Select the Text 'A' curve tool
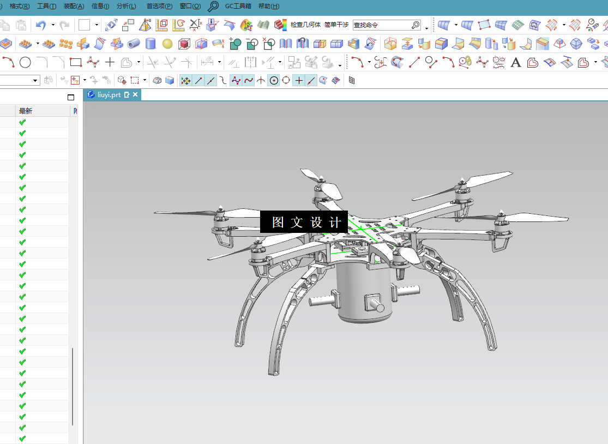 pos(516,62)
